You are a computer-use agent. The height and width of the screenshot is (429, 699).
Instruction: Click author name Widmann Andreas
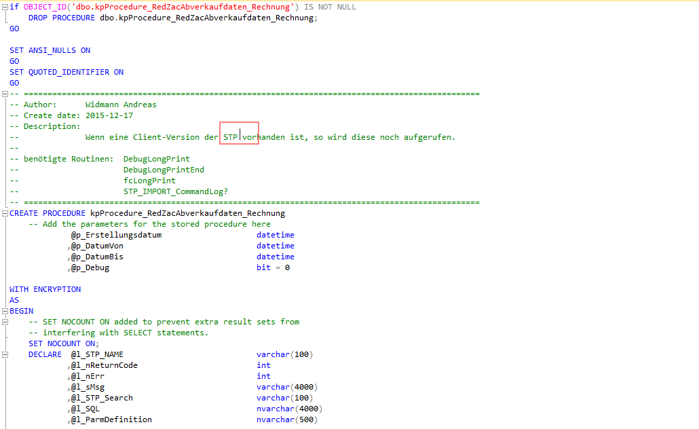(x=121, y=105)
